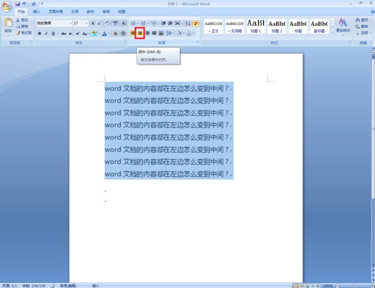
Task: Open the font size 17 dropdown
Action: 86,23
